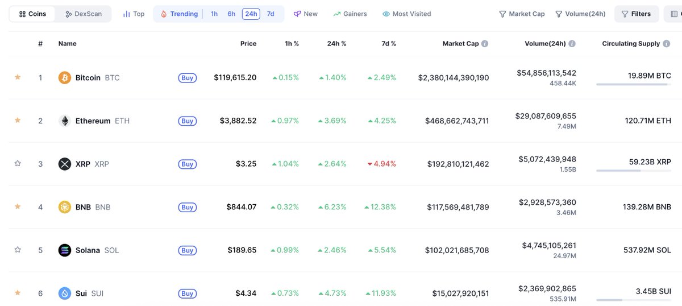Click XRP circulating supply progress bar
Image resolution: width=682 pixels, height=306 pixels.
click(634, 171)
